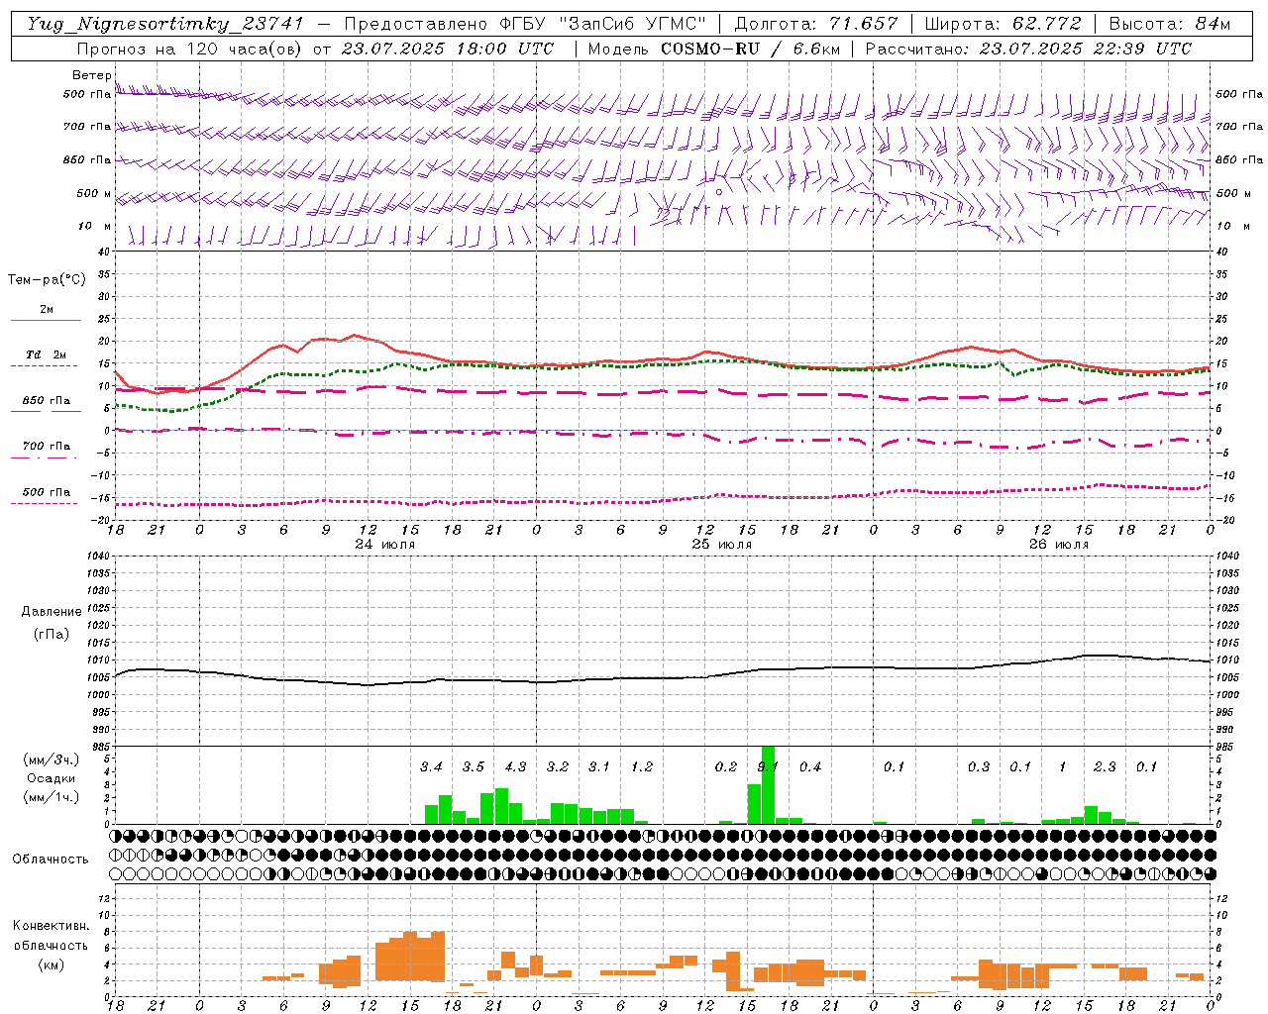Click the 3.2 three-hour precipitation total
Screen dimensions: 1268x1014
pos(558,766)
